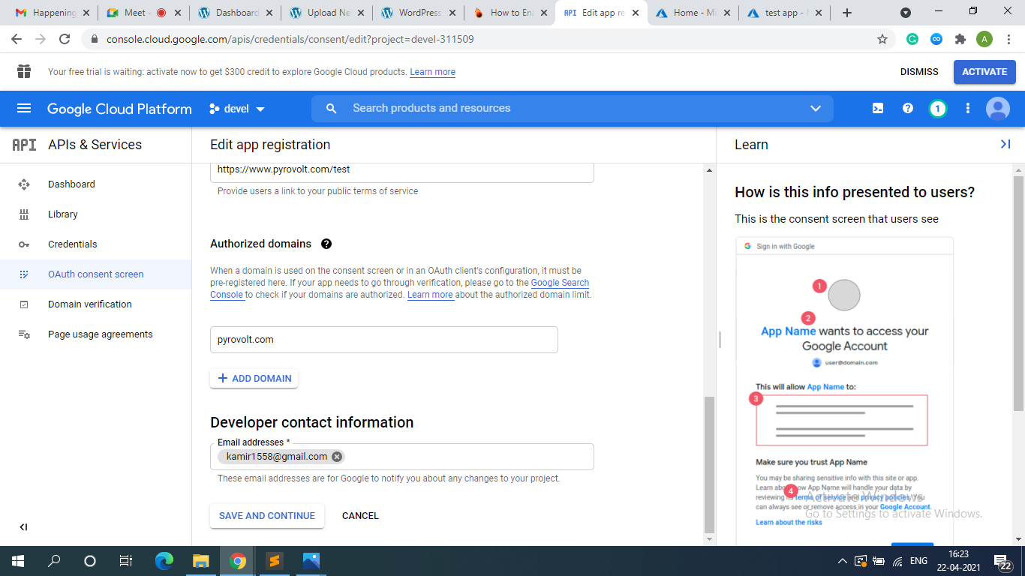Expand the search bar dropdown arrow
The width and height of the screenshot is (1025, 576).
click(816, 109)
